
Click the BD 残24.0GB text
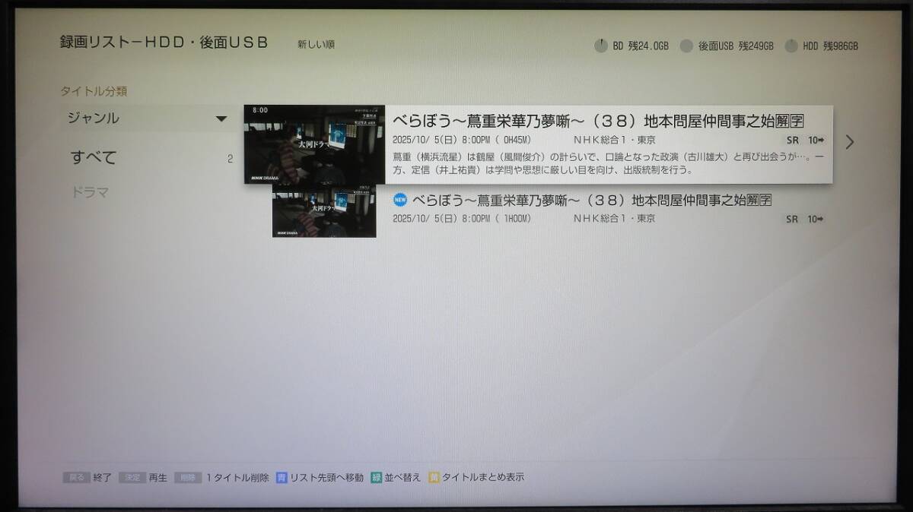(x=641, y=46)
